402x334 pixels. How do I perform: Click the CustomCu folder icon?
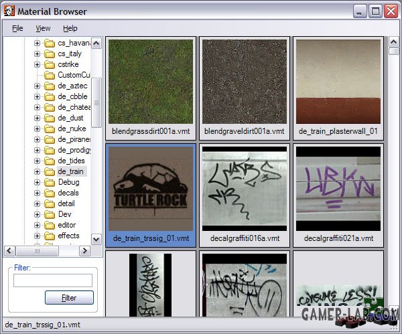point(50,76)
